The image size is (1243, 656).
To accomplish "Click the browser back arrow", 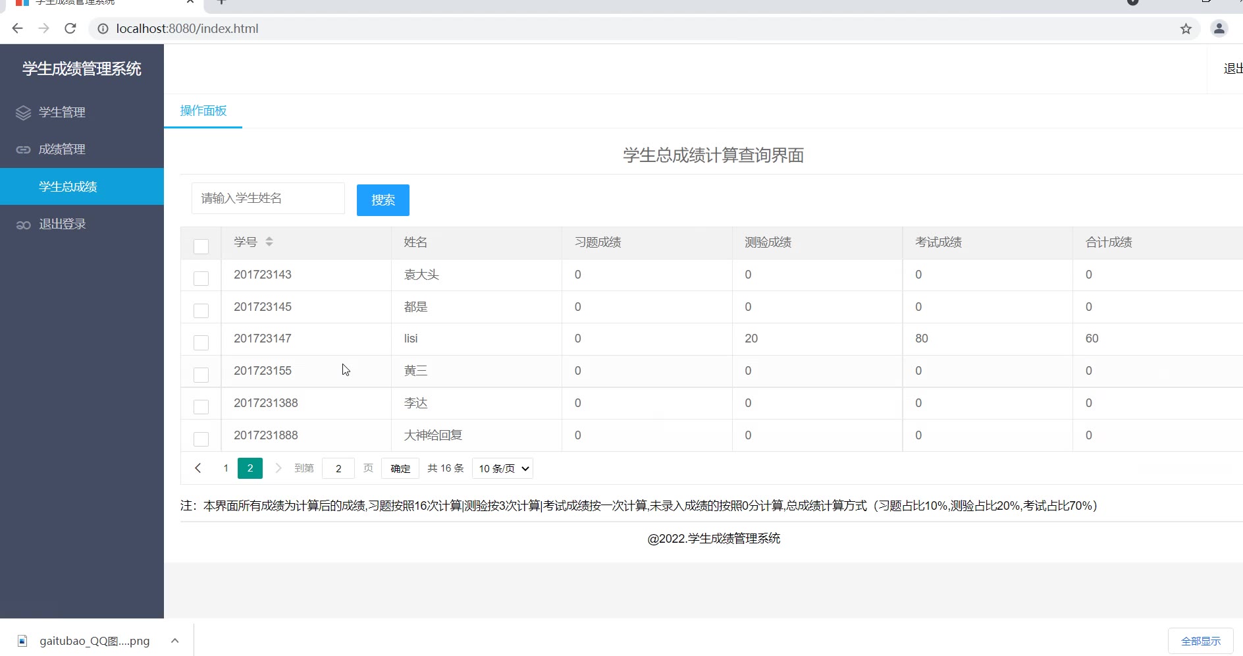I will click(18, 28).
